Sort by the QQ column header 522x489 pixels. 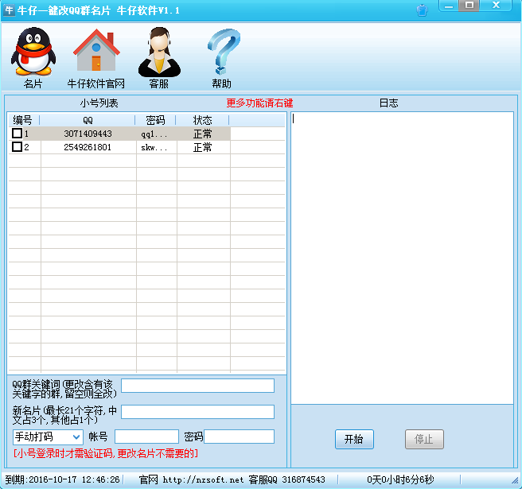[88, 120]
